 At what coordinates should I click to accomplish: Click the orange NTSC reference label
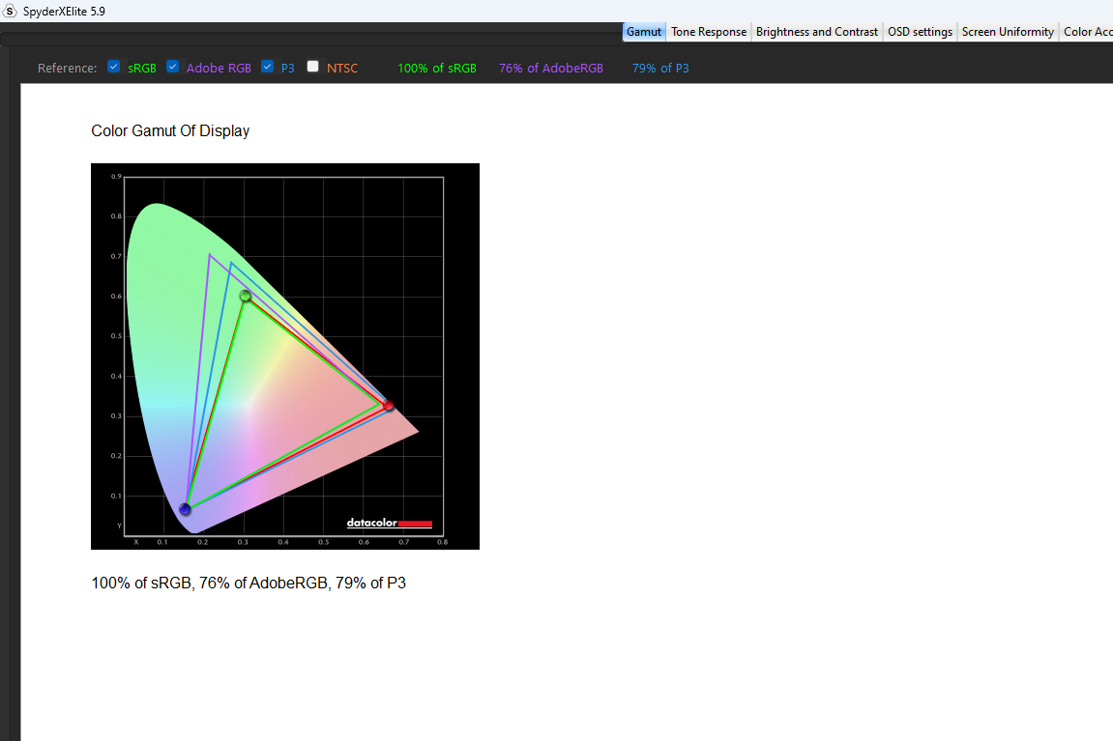[342, 69]
